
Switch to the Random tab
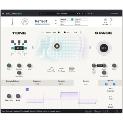[x=86, y=83]
